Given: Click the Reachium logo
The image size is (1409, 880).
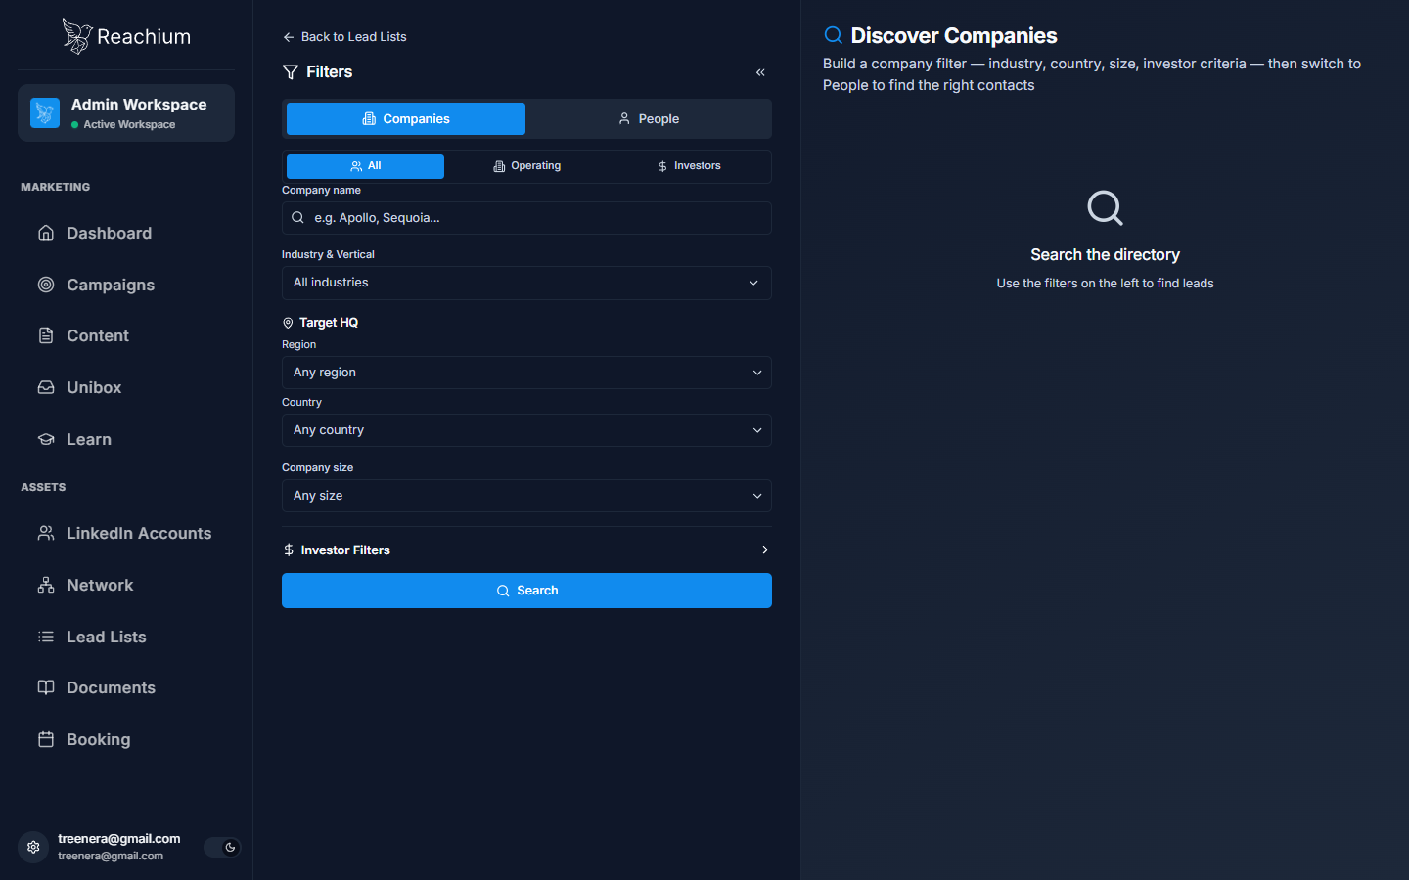Looking at the screenshot, I should (x=126, y=36).
